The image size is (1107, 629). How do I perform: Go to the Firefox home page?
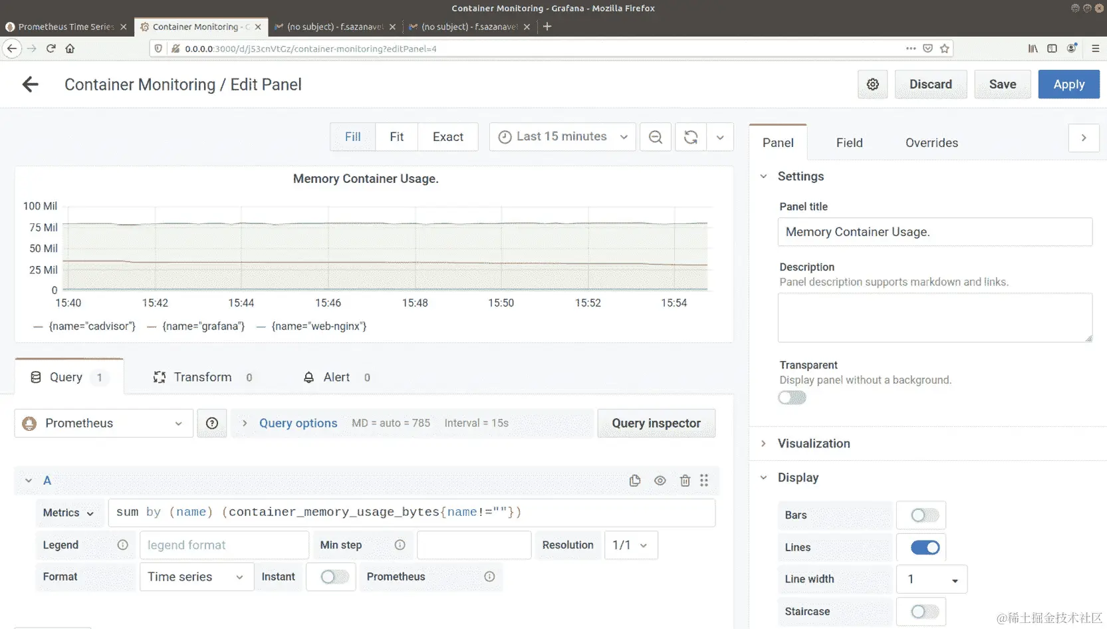pos(70,49)
